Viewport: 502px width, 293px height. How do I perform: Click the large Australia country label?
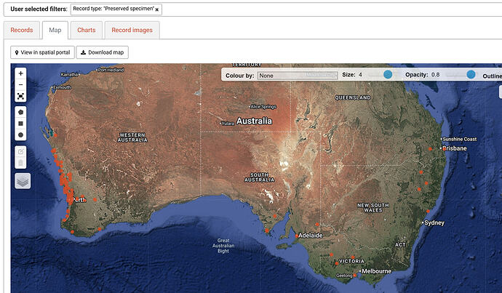(x=254, y=121)
